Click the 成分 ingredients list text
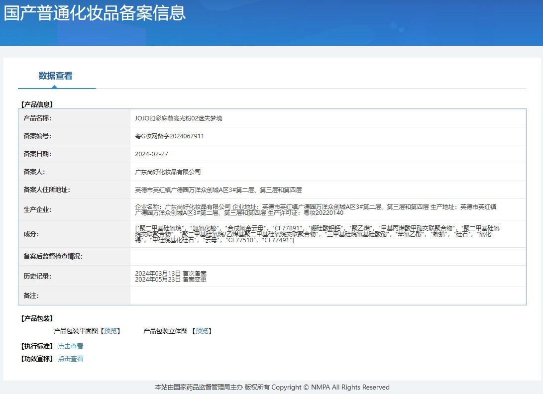Image resolution: width=543 pixels, height=394 pixels. pos(317,234)
